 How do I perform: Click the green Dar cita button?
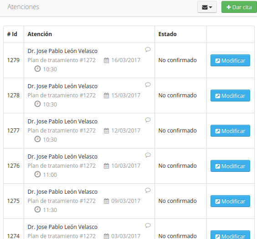pyautogui.click(x=239, y=7)
